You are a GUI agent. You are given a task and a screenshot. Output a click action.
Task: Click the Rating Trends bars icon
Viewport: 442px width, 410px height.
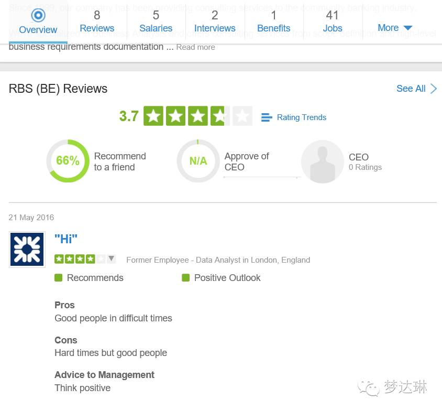pyautogui.click(x=267, y=117)
